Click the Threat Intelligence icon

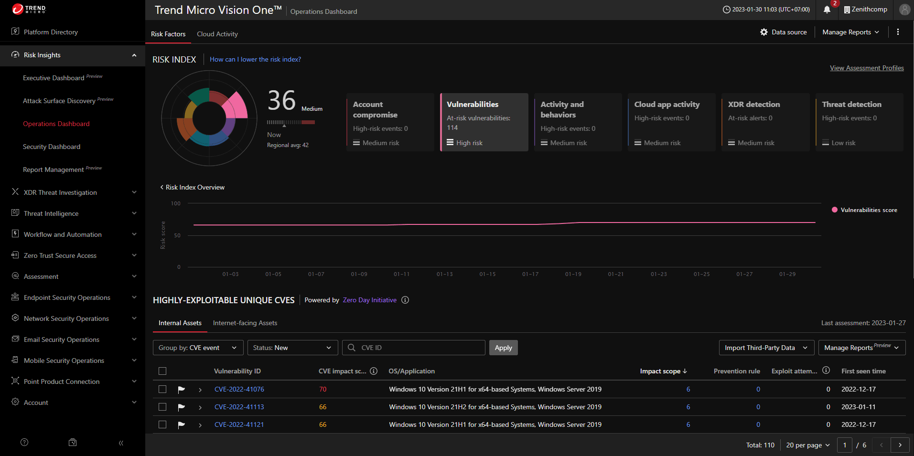pos(15,213)
